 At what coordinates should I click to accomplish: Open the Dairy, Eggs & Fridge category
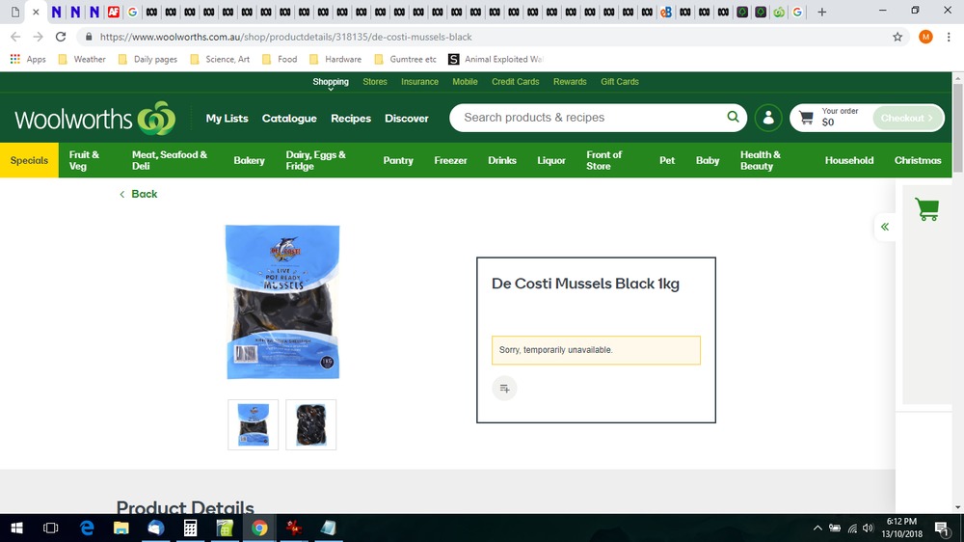pos(315,160)
